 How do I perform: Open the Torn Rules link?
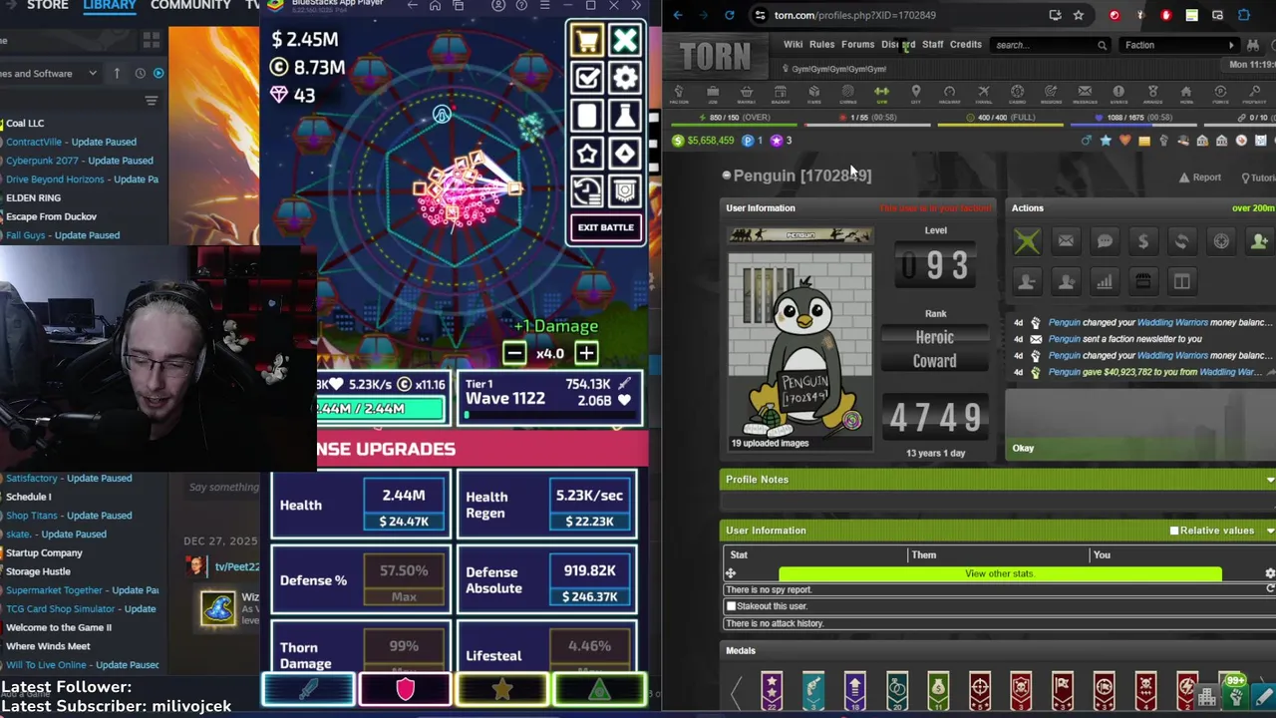[x=821, y=45]
